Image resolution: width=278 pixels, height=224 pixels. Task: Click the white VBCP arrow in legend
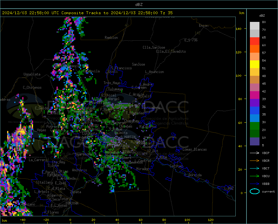click(255, 153)
